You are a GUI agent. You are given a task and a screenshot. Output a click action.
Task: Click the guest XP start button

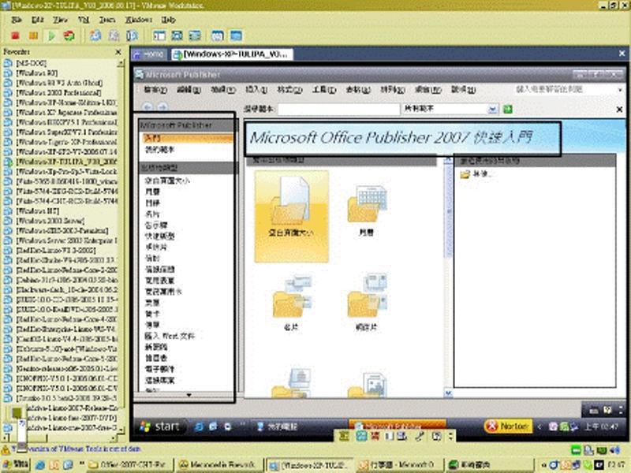pos(161,426)
